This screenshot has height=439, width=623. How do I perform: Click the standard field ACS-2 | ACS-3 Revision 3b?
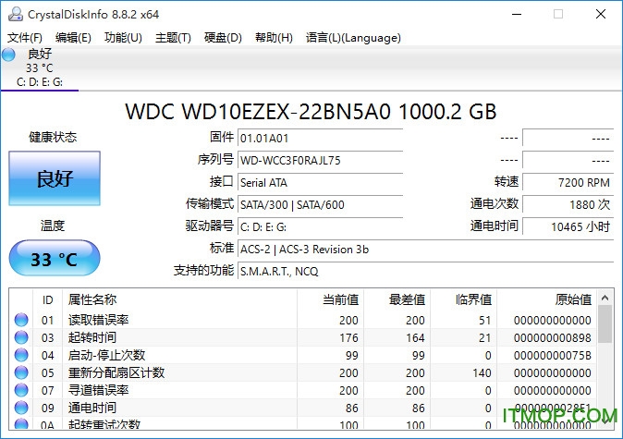425,250
